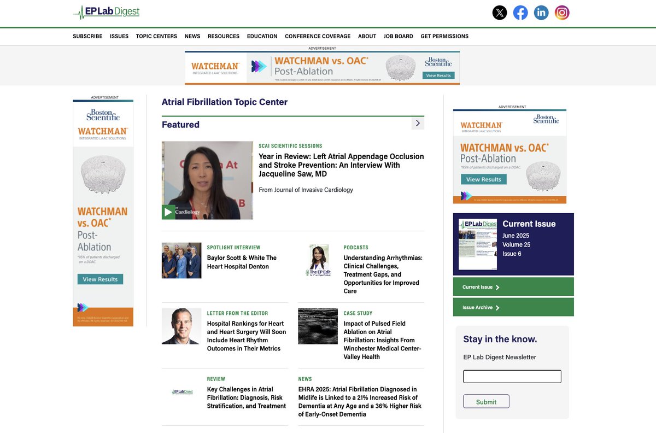Focus the EP Lab Digest Newsletter email field

coord(512,377)
